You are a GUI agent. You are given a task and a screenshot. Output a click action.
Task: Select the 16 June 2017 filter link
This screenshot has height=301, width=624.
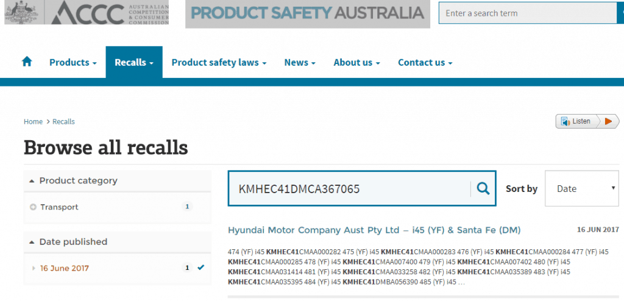click(x=65, y=268)
